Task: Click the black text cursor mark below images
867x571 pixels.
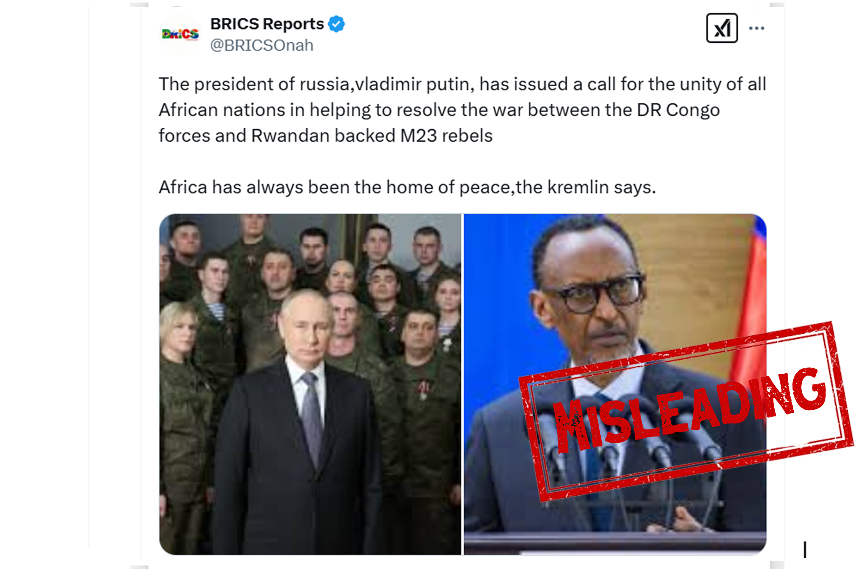Action: [805, 550]
